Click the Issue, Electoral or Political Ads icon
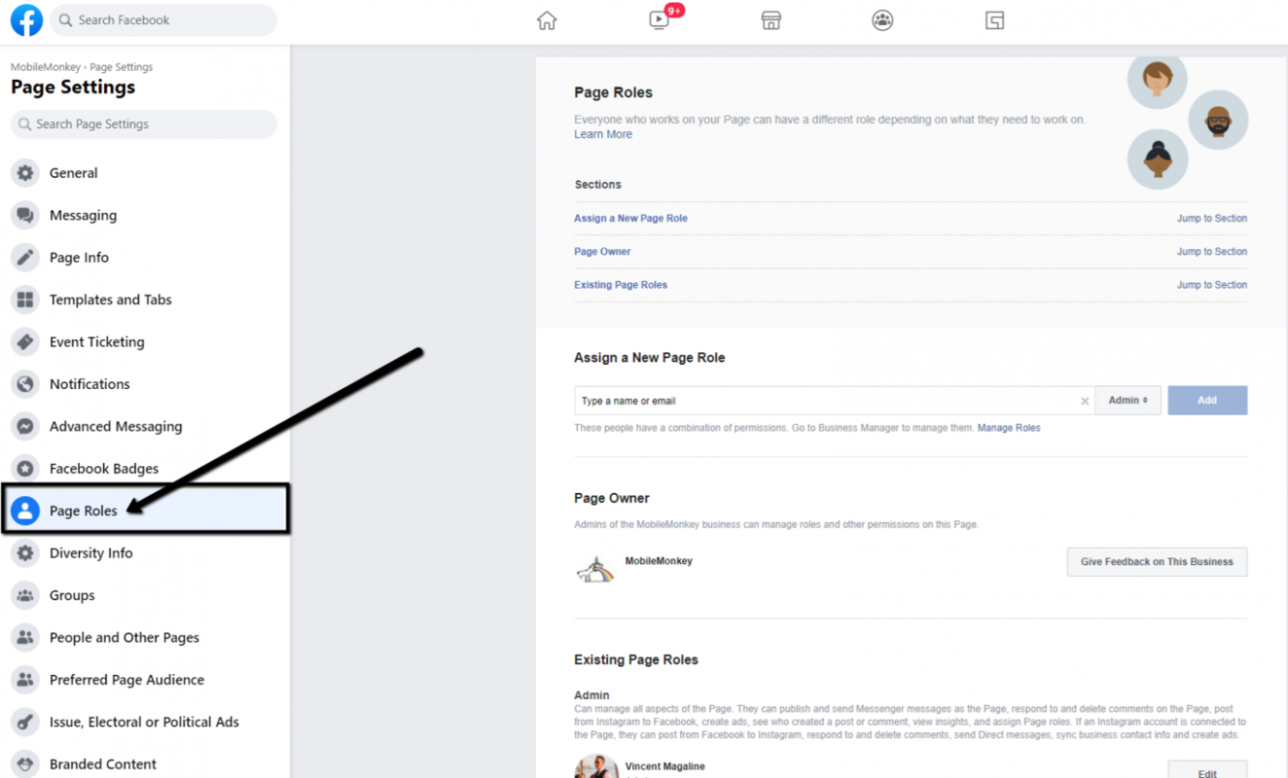This screenshot has width=1288, height=778. point(25,722)
